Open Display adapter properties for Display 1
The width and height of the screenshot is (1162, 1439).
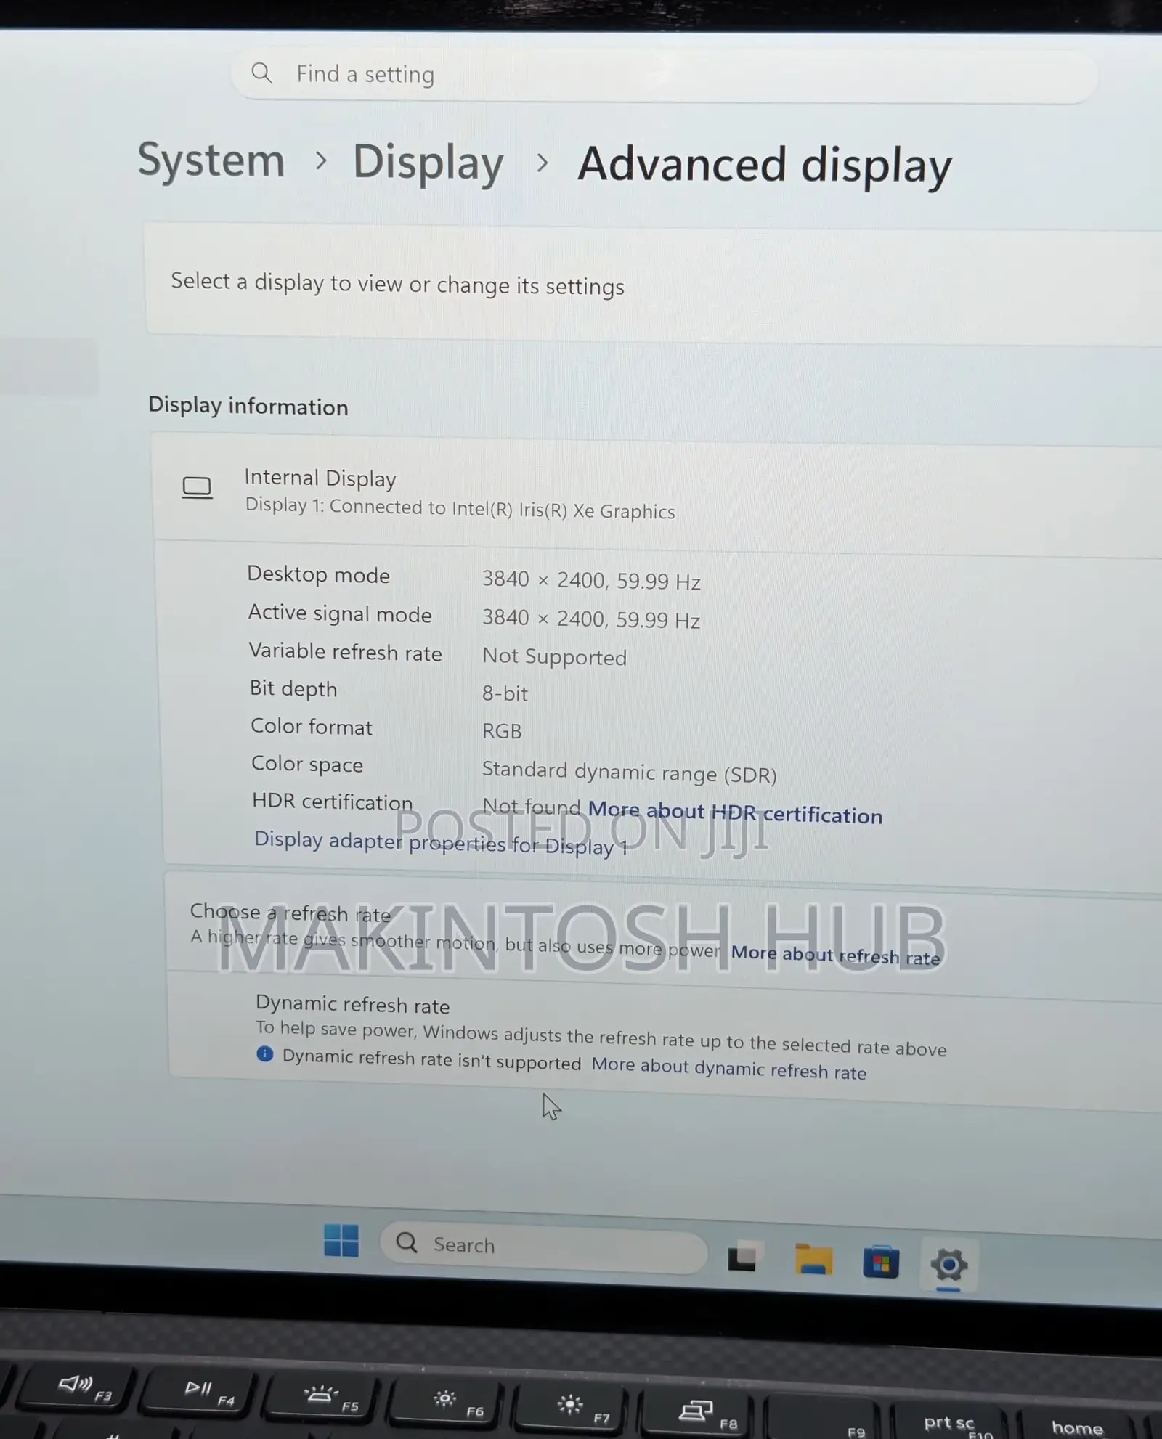click(441, 844)
